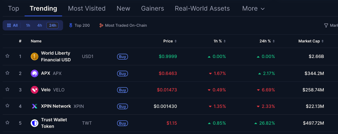Click the Trust Wallet Token shield icon
The image size is (338, 134).
pyautogui.click(x=34, y=123)
